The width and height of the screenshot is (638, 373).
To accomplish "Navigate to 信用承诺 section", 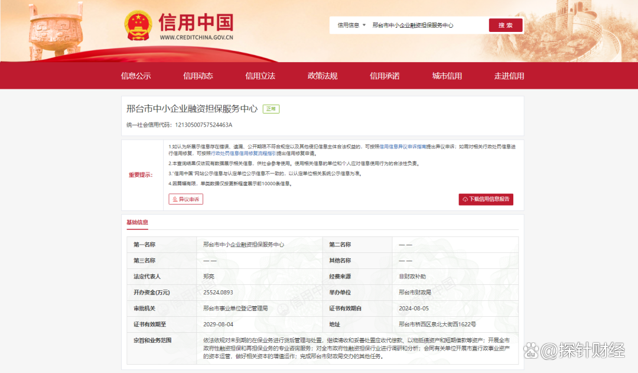I will coord(385,76).
